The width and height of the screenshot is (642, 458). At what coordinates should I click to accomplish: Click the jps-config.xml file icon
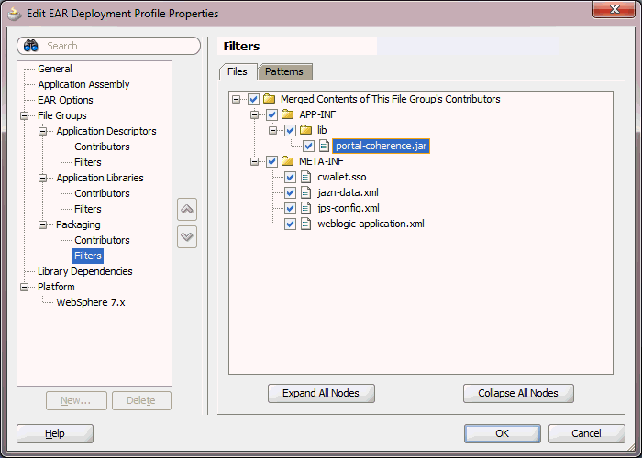pos(305,208)
